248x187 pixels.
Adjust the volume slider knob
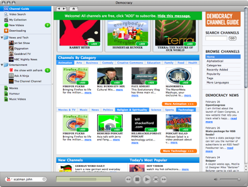point(239,179)
